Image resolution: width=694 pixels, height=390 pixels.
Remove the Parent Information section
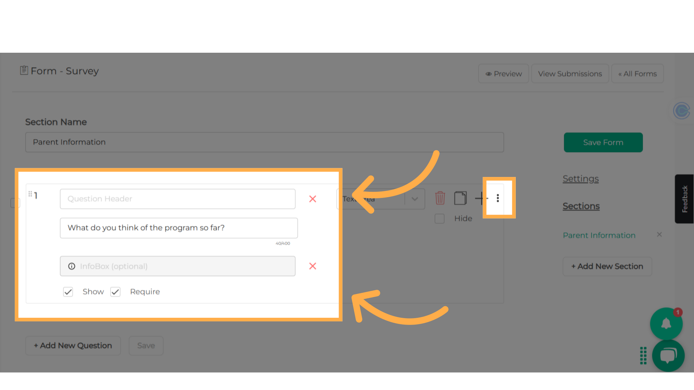(x=659, y=235)
